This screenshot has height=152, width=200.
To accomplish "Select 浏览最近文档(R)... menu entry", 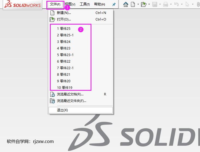I will pos(80,94).
